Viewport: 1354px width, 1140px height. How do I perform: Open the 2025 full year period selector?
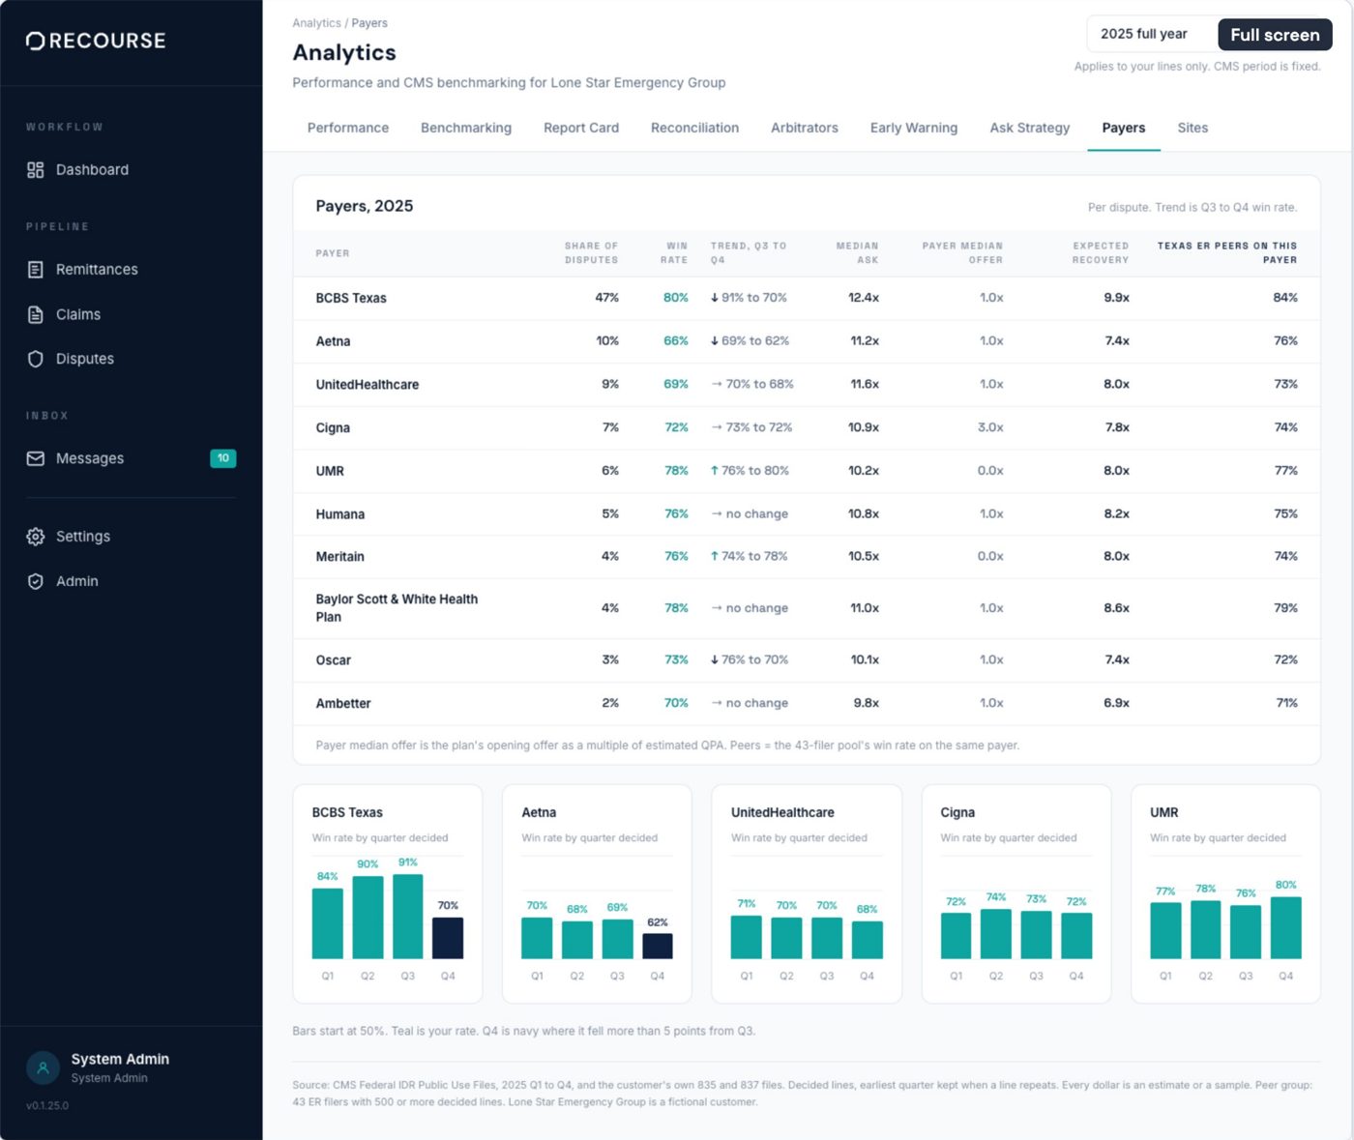point(1152,34)
